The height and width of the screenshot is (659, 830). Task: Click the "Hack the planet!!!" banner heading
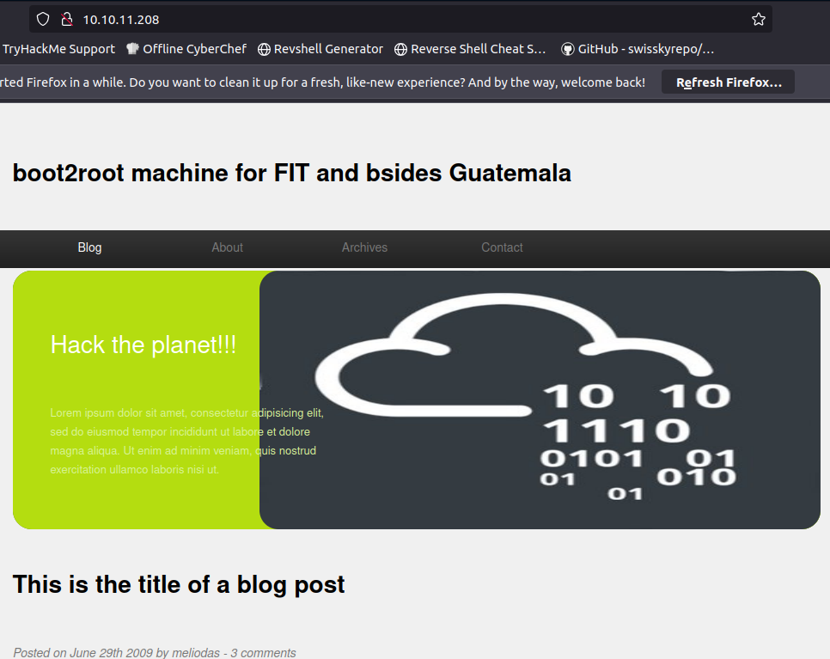pyautogui.click(x=143, y=345)
